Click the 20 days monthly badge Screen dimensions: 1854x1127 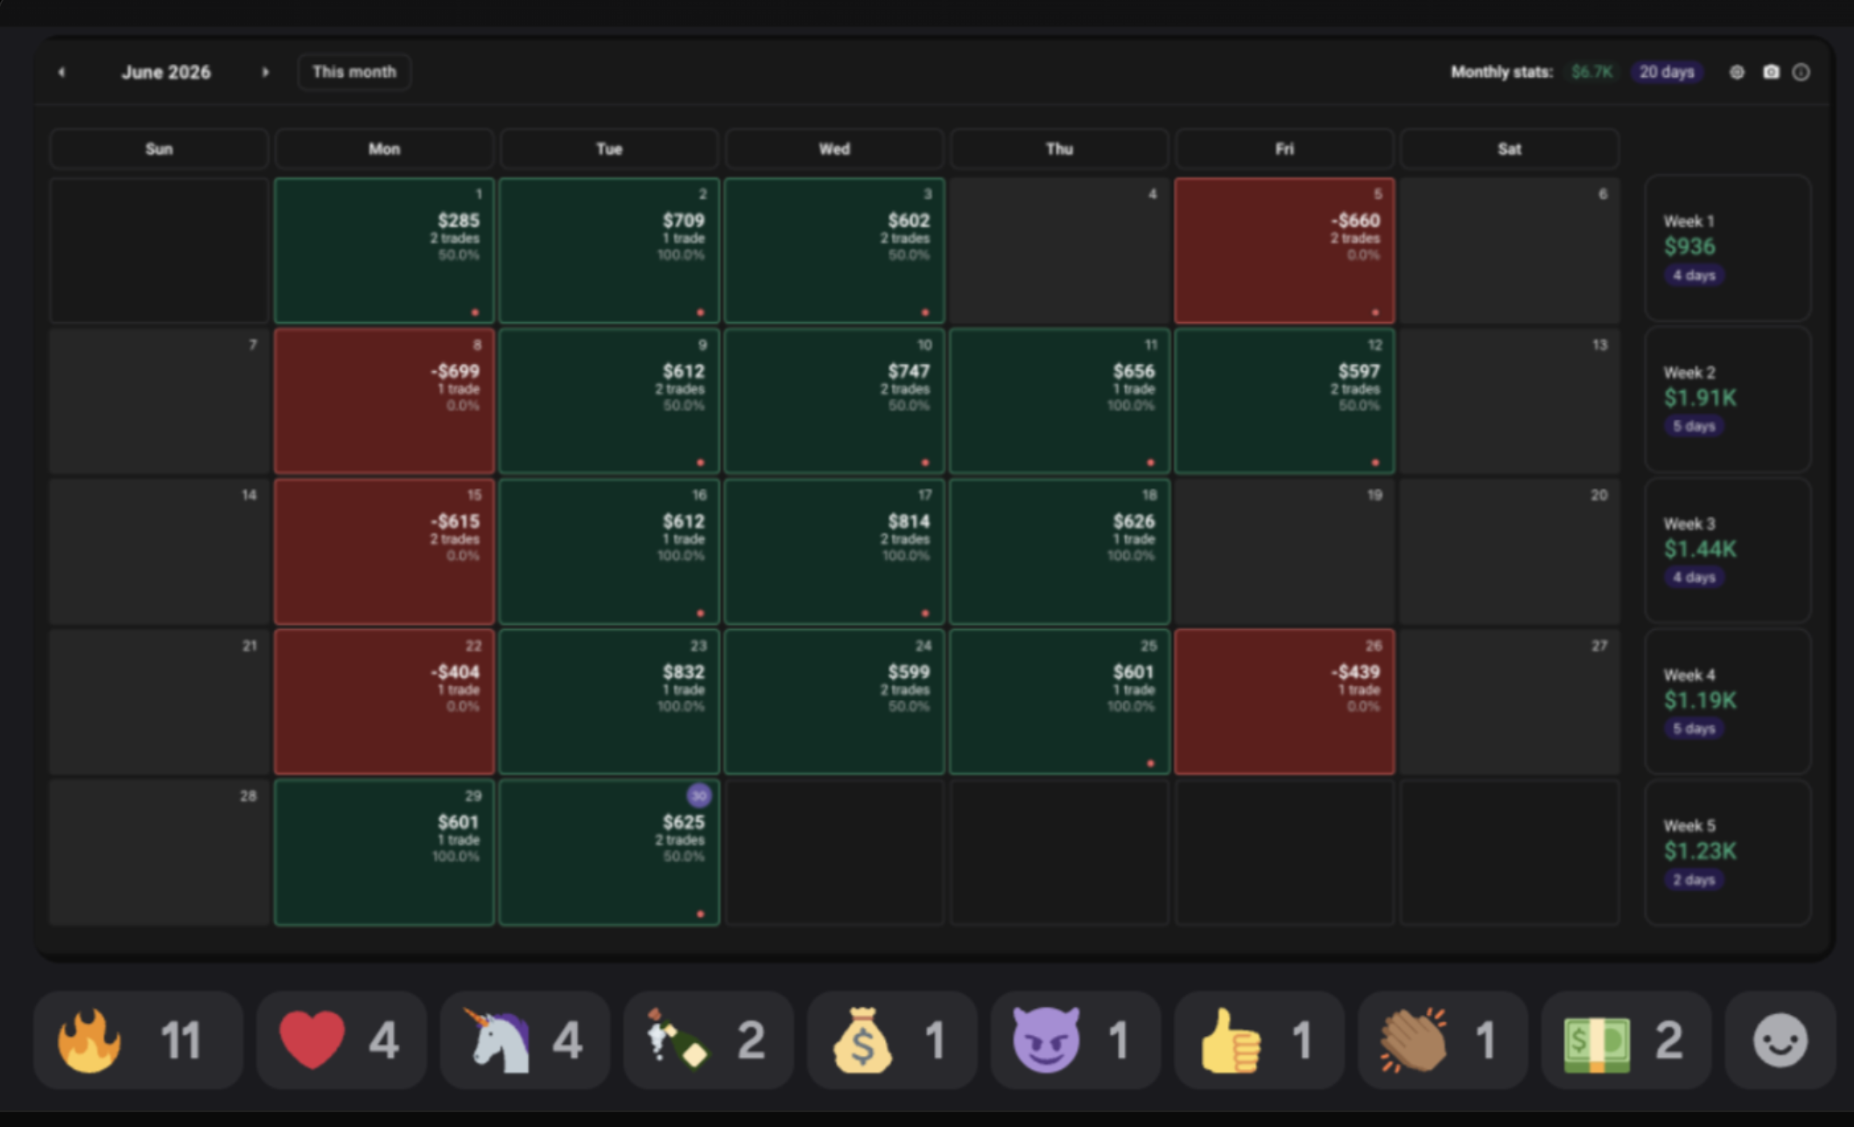point(1666,72)
